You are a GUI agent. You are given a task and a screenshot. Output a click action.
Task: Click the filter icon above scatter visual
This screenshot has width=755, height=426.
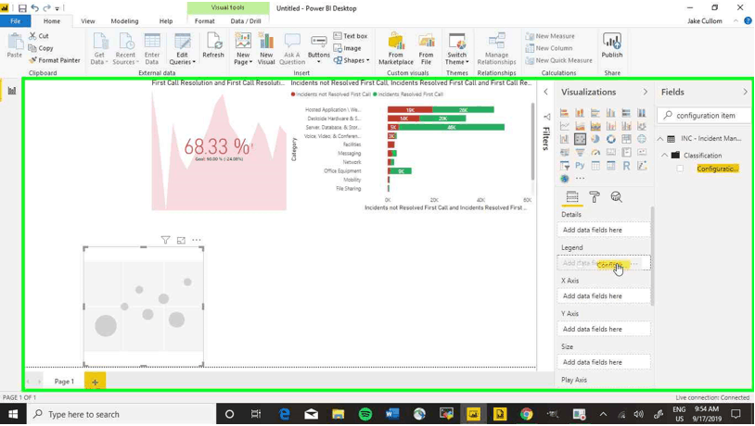(x=165, y=240)
